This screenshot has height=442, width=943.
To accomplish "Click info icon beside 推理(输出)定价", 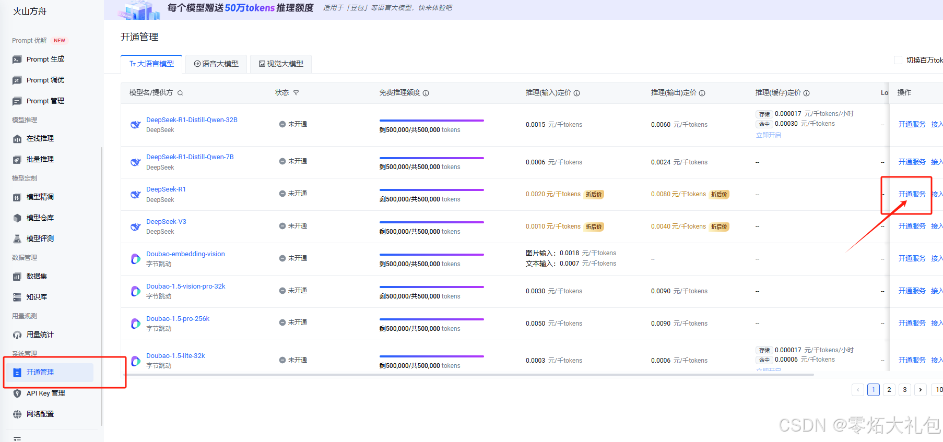I will [x=702, y=93].
